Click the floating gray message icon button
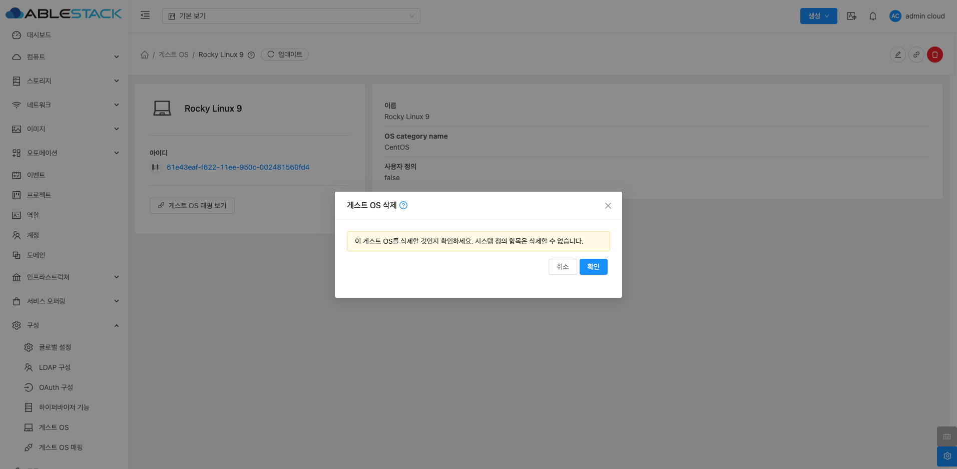This screenshot has width=957, height=469. tap(947, 436)
